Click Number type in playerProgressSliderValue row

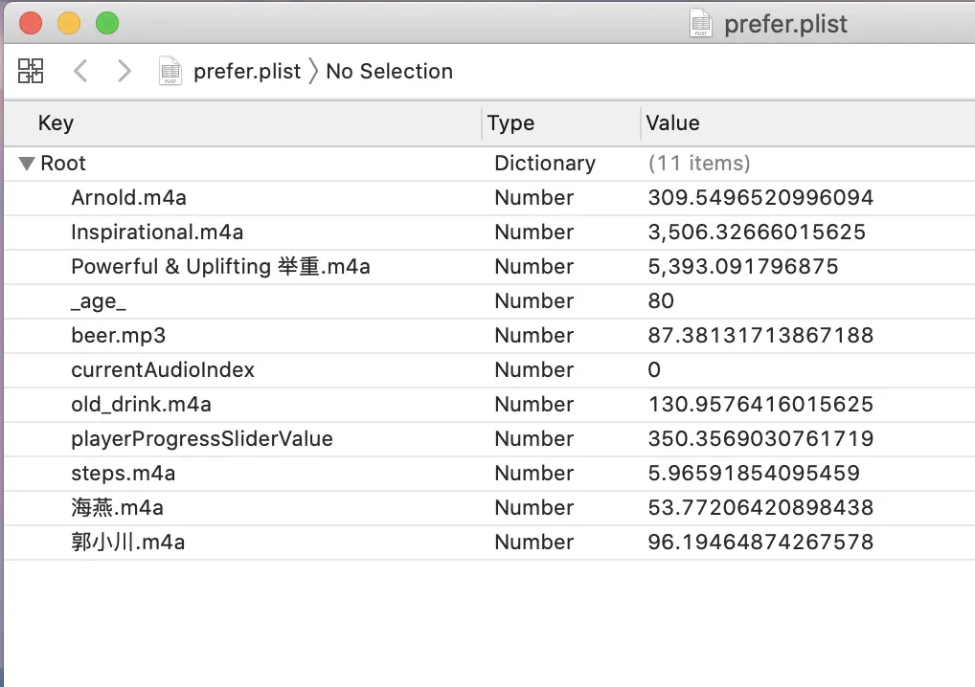tap(534, 439)
